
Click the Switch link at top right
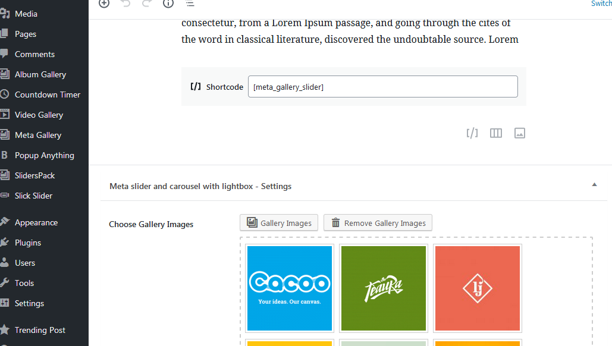click(x=601, y=4)
